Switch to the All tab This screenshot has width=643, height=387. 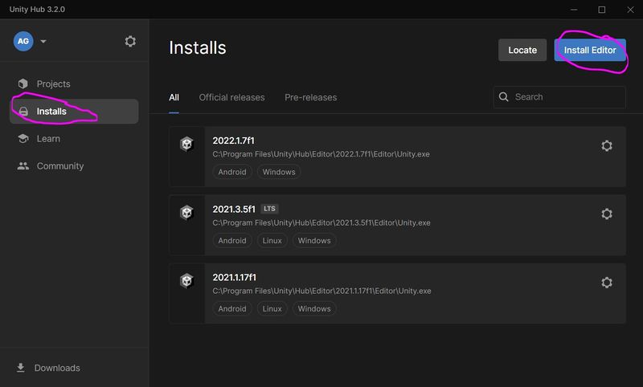click(174, 97)
